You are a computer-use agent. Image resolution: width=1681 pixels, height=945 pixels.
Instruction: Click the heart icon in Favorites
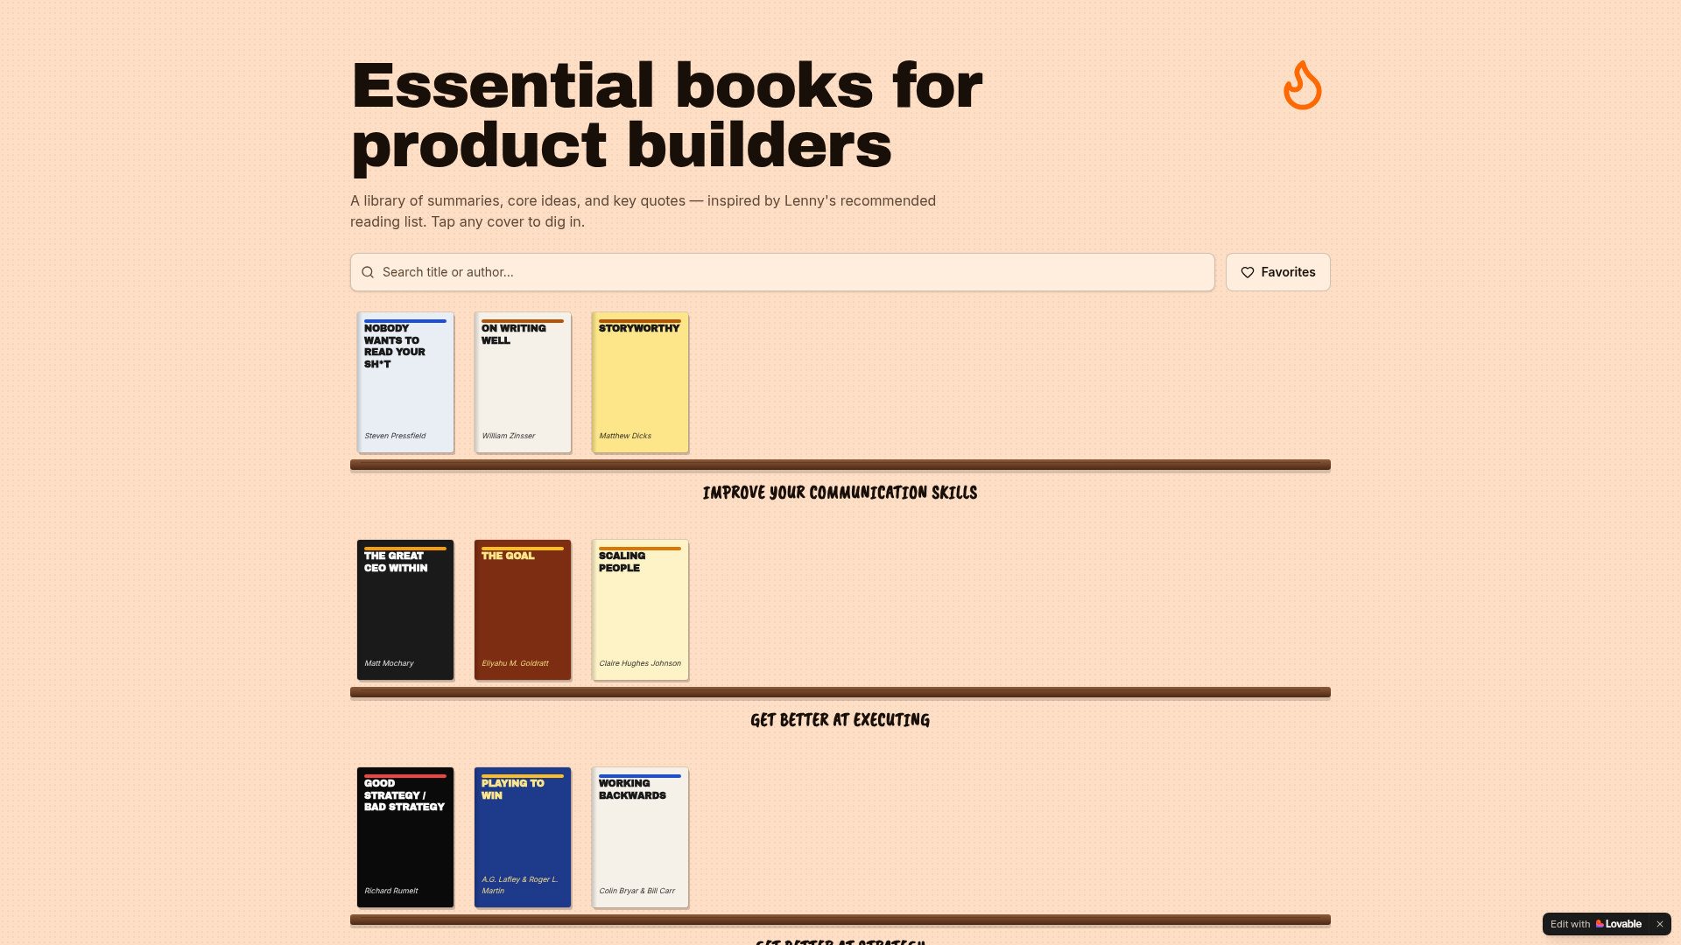(1248, 272)
